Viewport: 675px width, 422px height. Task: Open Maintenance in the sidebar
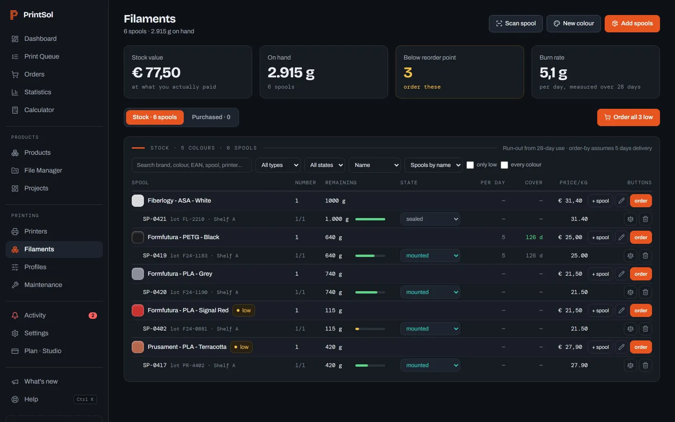(54, 285)
